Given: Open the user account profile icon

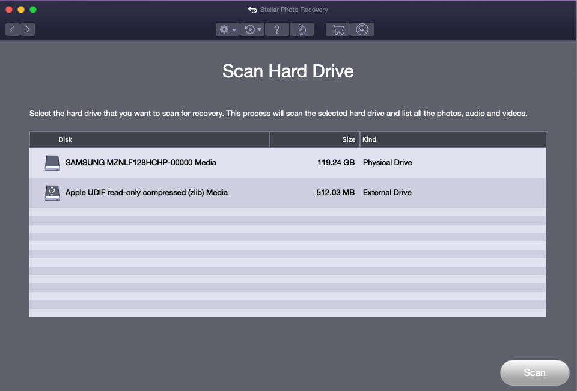Looking at the screenshot, I should click(x=362, y=29).
